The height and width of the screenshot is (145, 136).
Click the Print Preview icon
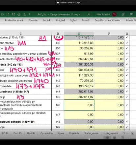(24, 14)
